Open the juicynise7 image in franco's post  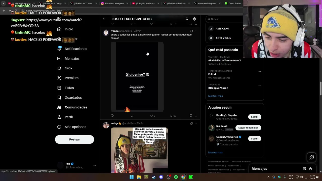coord(137,77)
